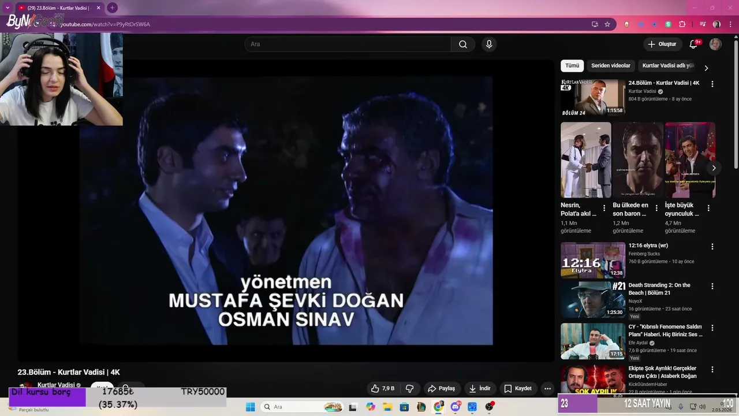Image resolution: width=739 pixels, height=416 pixels.
Task: Click the video player frame
Action: coord(286,211)
